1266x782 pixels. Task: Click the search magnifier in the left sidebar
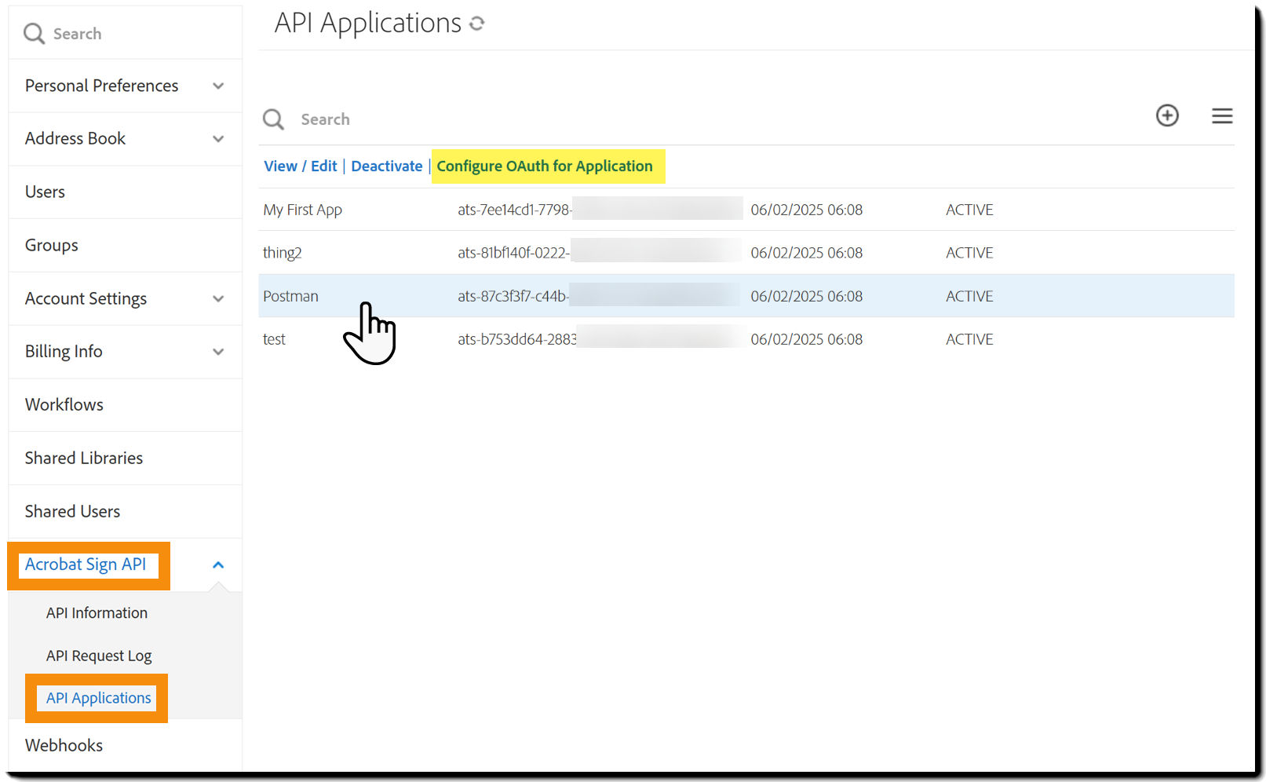click(x=34, y=33)
